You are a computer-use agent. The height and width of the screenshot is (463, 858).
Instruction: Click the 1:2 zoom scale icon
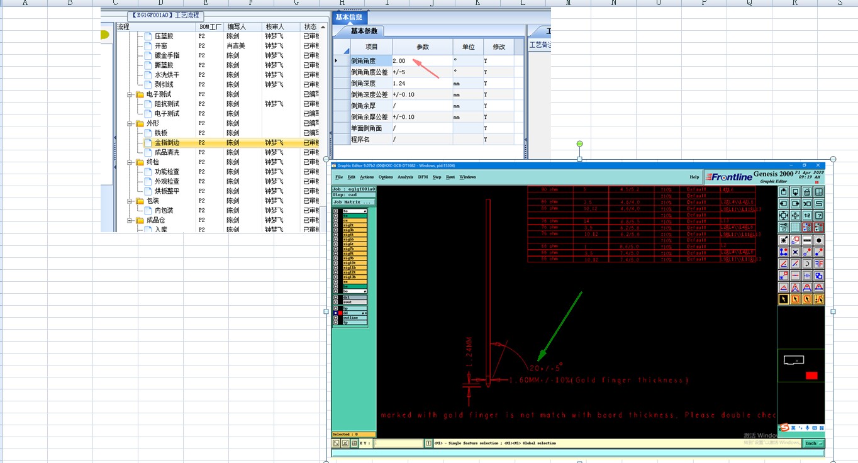808,216
